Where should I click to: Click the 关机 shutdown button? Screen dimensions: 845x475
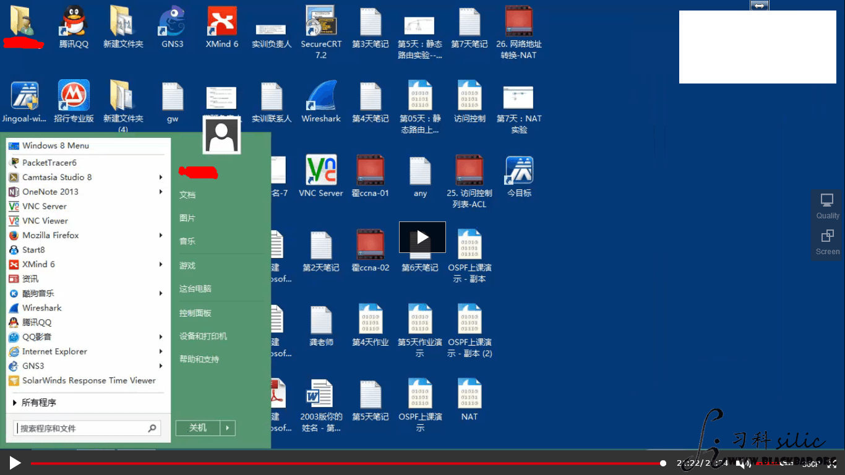[x=198, y=428]
